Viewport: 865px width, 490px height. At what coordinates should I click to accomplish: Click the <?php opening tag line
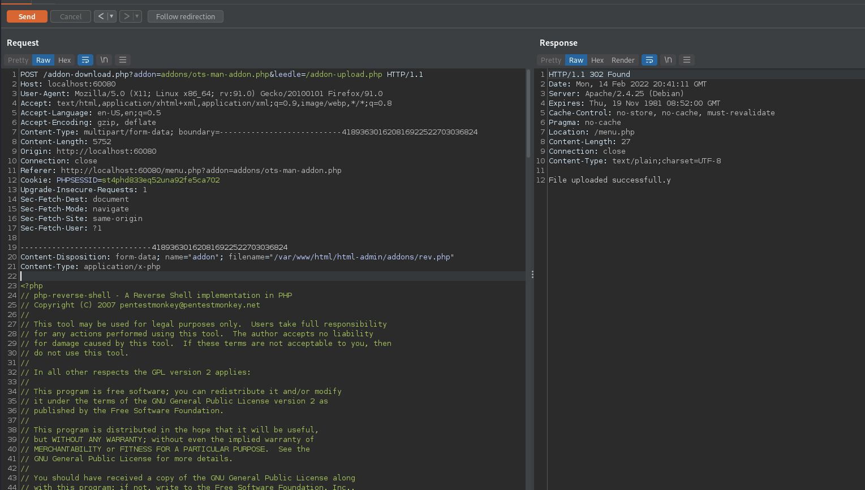click(32, 285)
